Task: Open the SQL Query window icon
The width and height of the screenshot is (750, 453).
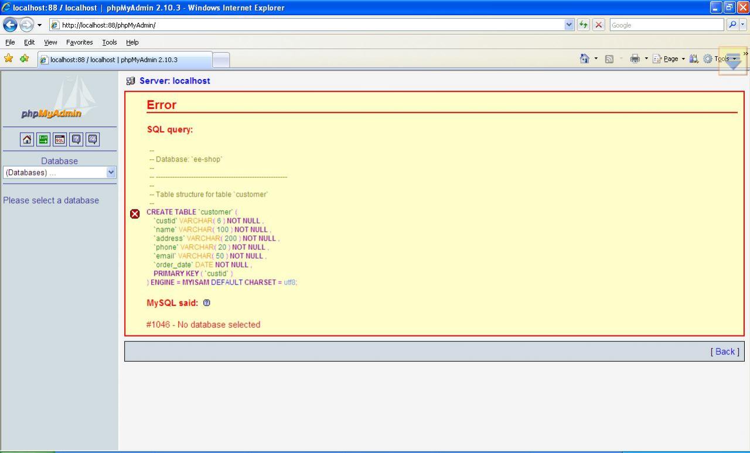Action: pos(60,139)
